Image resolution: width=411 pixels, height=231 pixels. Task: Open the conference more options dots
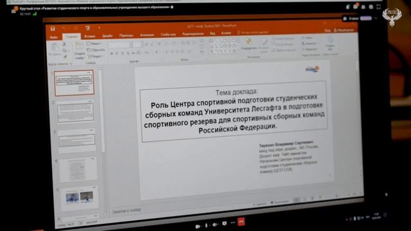point(232,223)
